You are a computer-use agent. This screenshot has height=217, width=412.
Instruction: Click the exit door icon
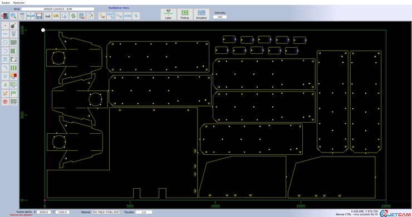tap(5, 16)
